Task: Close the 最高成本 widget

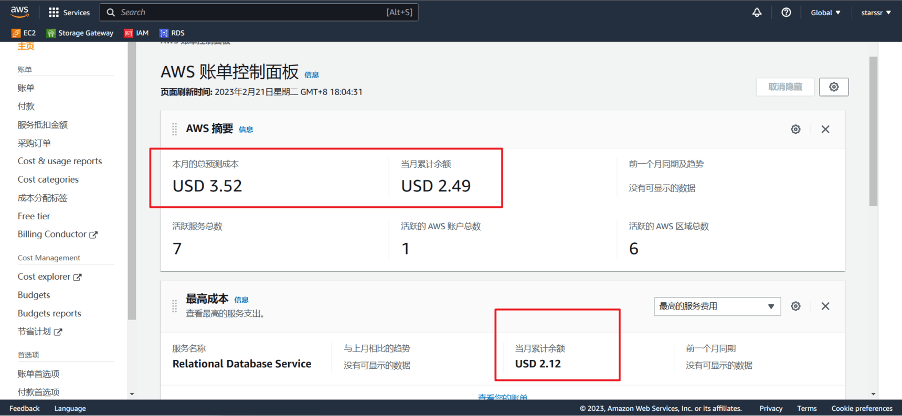Action: coord(825,306)
